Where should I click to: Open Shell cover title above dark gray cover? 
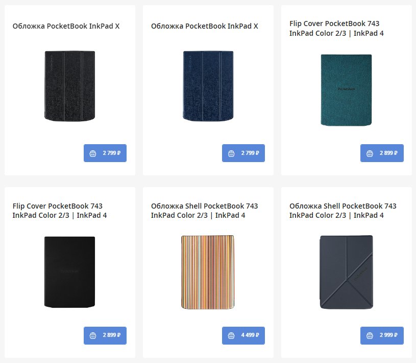[x=342, y=211]
